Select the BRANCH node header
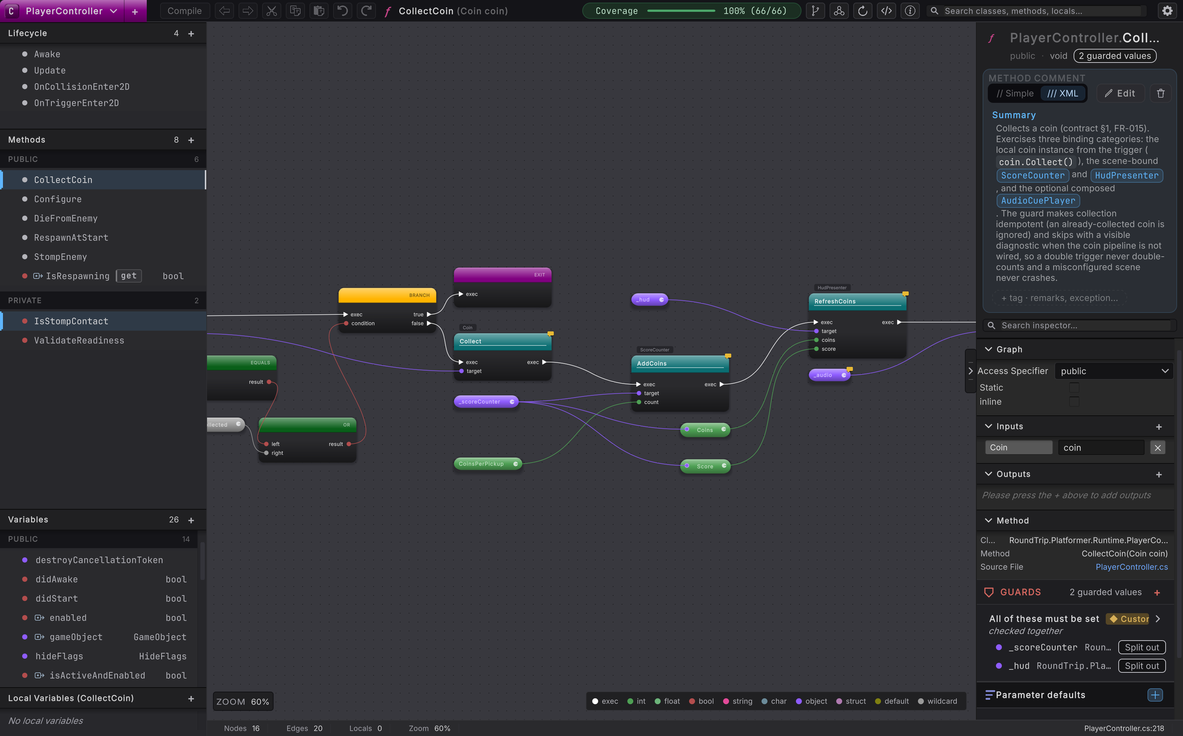The width and height of the screenshot is (1183, 736). pyautogui.click(x=387, y=296)
